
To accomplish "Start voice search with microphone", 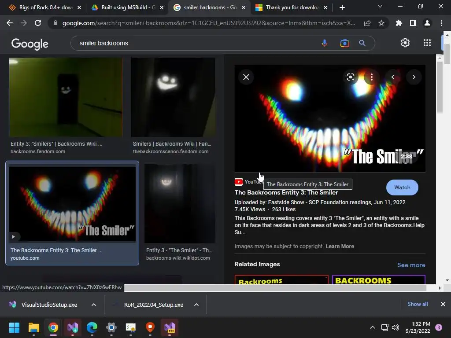I will click(325, 43).
